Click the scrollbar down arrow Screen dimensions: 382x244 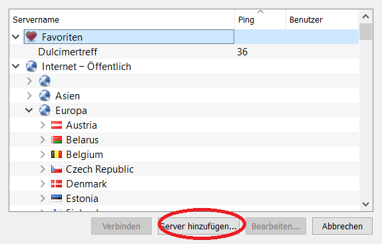pyautogui.click(x=365, y=204)
